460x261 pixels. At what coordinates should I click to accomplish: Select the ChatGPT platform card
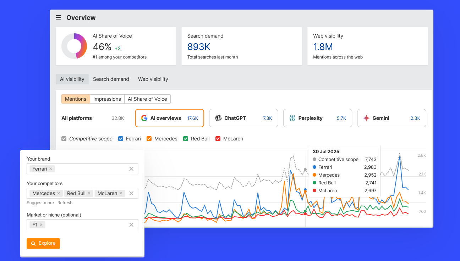point(243,118)
